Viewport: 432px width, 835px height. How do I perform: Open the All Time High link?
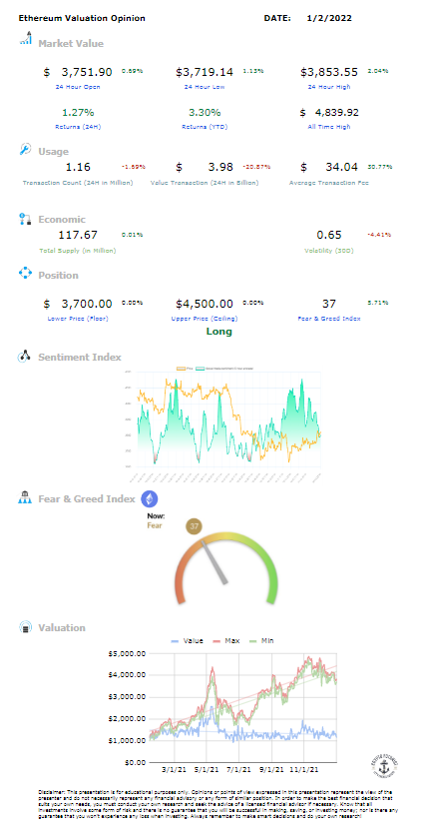point(329,127)
